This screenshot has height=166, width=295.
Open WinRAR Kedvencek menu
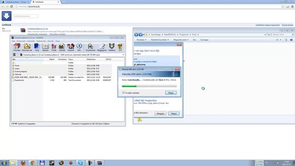[x=41, y=41]
